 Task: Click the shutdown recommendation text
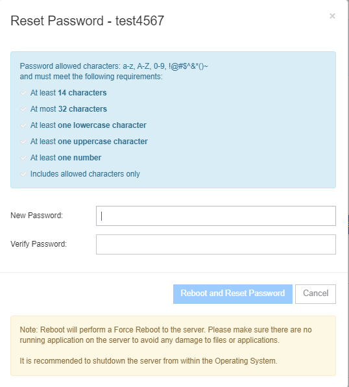149,361
